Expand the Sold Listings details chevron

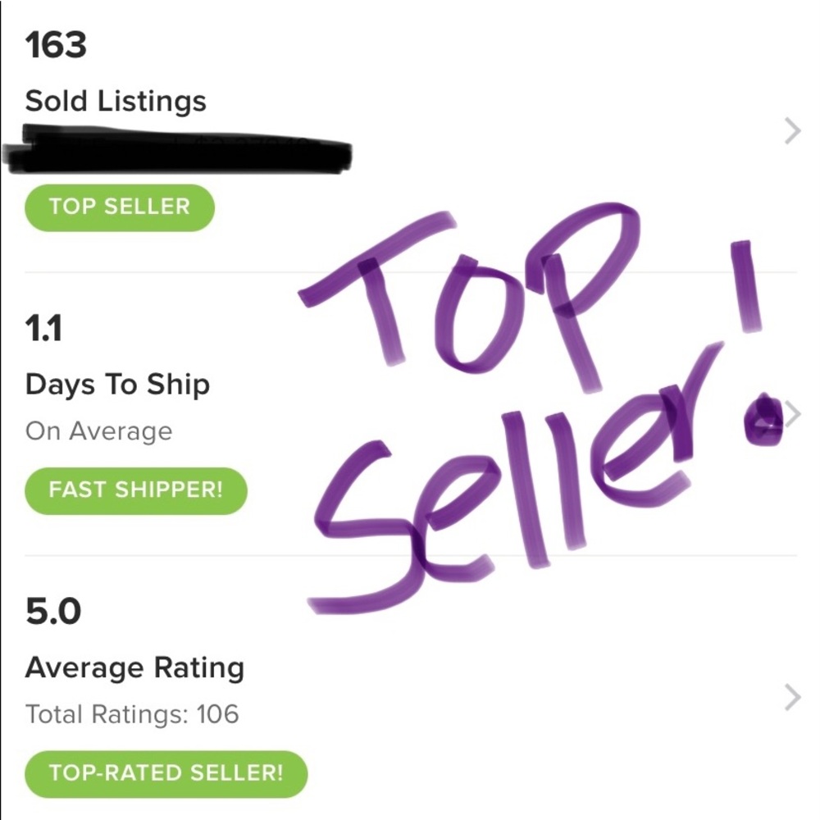790,130
